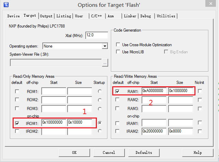Enable the IRAM2 default checkbox
Viewport: 219px width, 162px height.
(x=117, y=131)
